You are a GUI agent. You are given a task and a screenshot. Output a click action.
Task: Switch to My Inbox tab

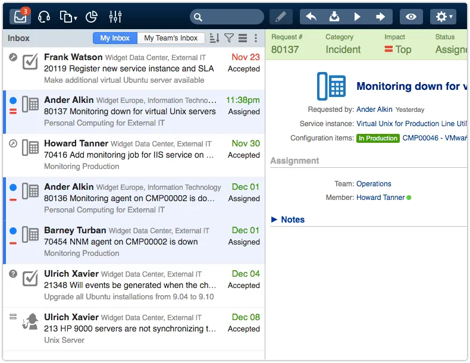point(115,38)
